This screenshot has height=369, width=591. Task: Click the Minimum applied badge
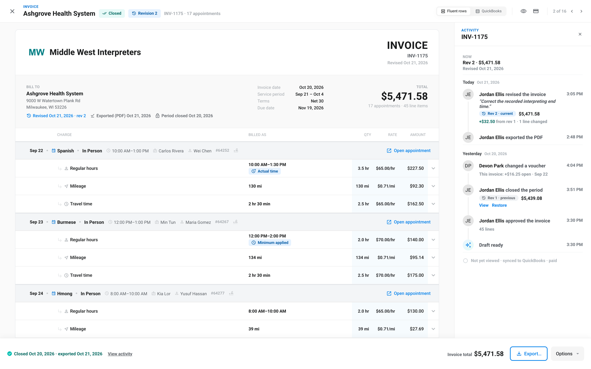click(270, 243)
